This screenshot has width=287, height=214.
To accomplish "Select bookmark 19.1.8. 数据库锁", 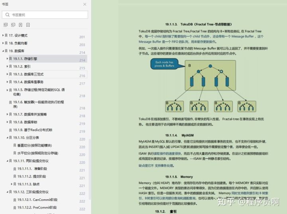I will 25,122.
